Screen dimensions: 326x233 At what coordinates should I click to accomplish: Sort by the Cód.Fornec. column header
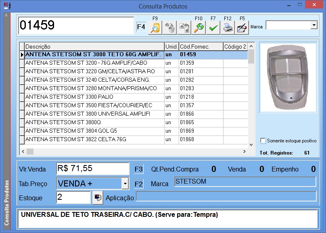(x=201, y=47)
